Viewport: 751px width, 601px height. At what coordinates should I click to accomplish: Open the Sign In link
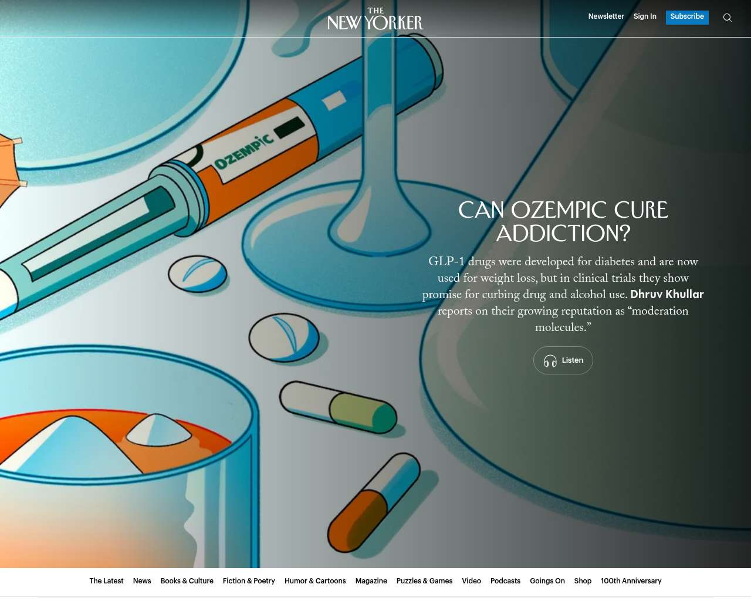tap(644, 16)
